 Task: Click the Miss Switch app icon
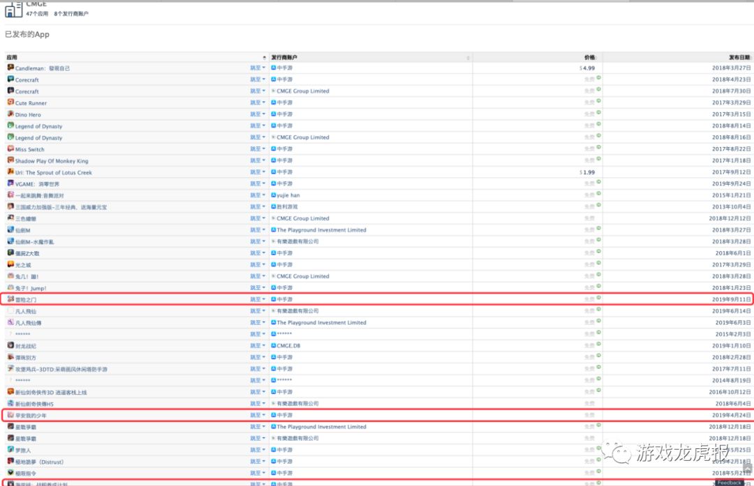tap(10, 149)
